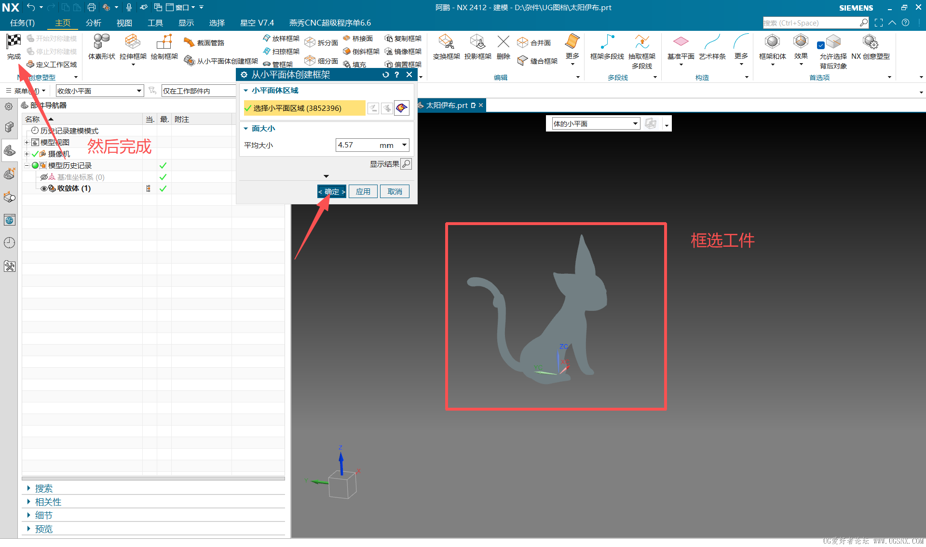This screenshot has height=547, width=926.
Task: Open NX 创意塑型 preferences
Action: [870, 47]
